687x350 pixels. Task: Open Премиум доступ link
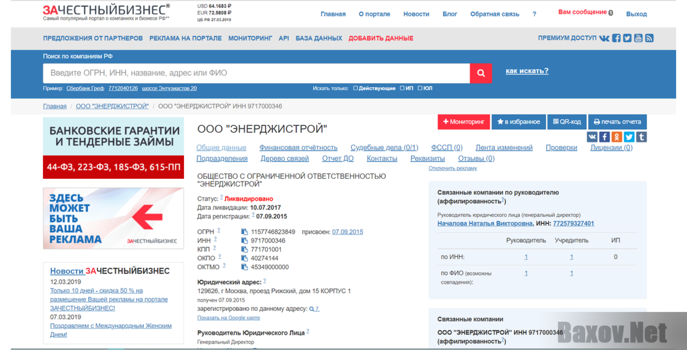pyautogui.click(x=567, y=38)
